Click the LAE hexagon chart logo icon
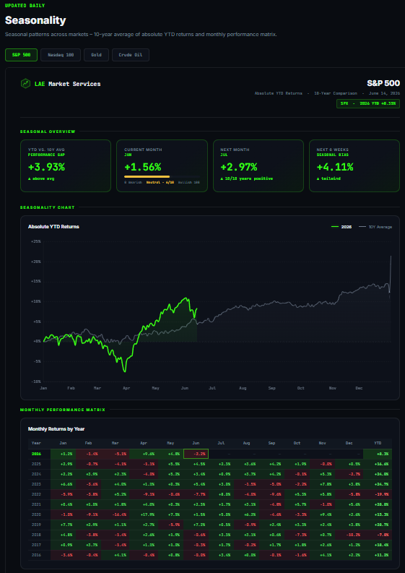 click(x=25, y=84)
